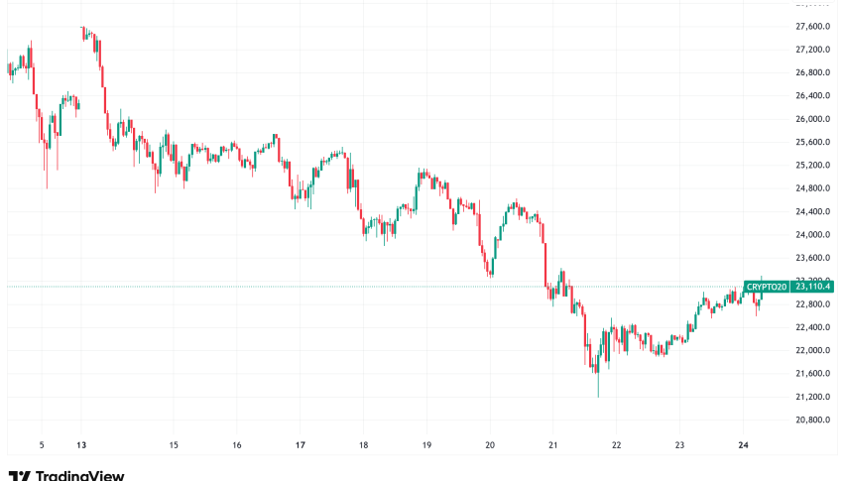Select date 21 on the time axis
The image size is (845, 481).
pyautogui.click(x=554, y=445)
